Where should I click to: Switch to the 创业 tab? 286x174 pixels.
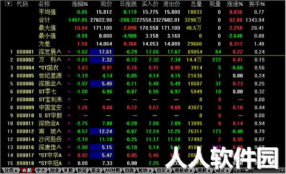[x=54, y=170]
